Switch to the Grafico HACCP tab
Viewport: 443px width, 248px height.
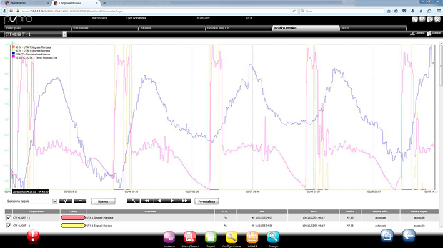coord(239,28)
